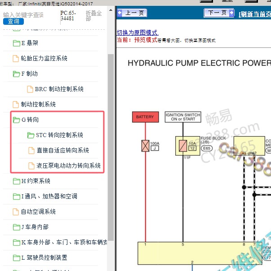The height and width of the screenshot is (271, 271).
Task: Click the PC.65-34481 text
Action: (x=68, y=16)
